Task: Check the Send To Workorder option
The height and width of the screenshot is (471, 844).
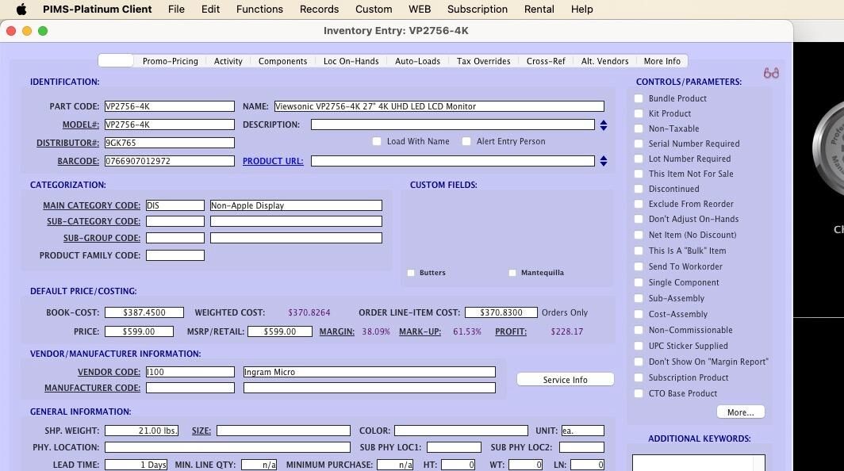Action: coord(639,266)
